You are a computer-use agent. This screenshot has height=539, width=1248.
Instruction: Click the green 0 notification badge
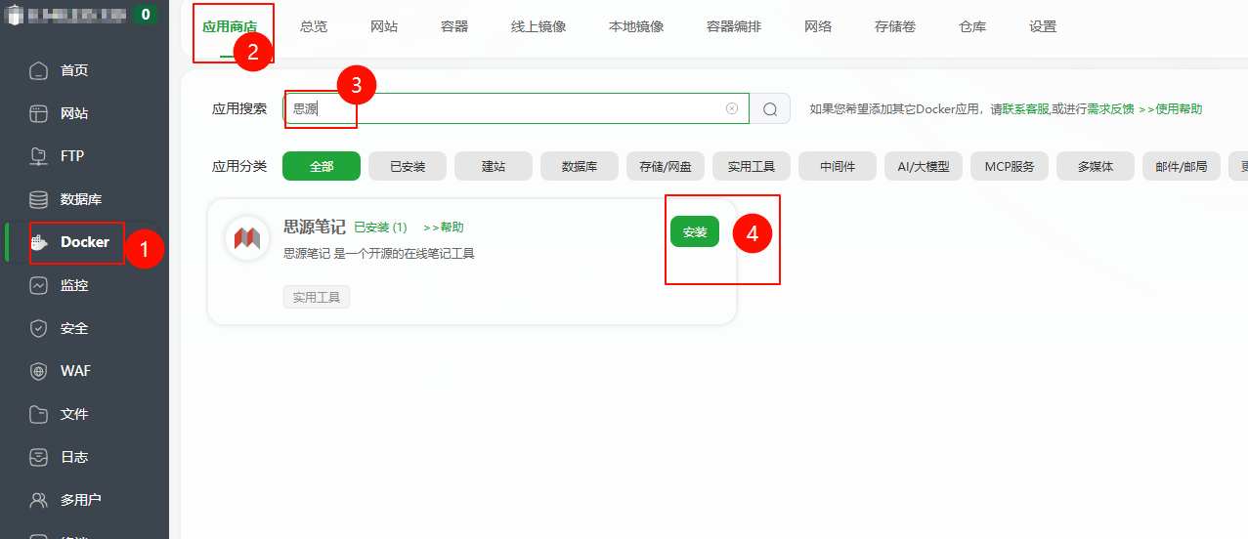pos(146,15)
